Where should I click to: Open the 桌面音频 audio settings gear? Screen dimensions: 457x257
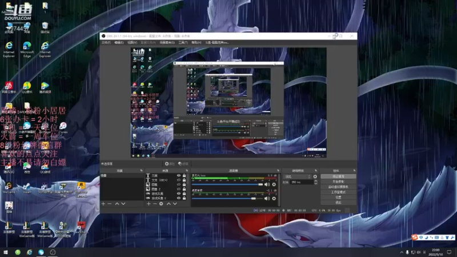(274, 198)
